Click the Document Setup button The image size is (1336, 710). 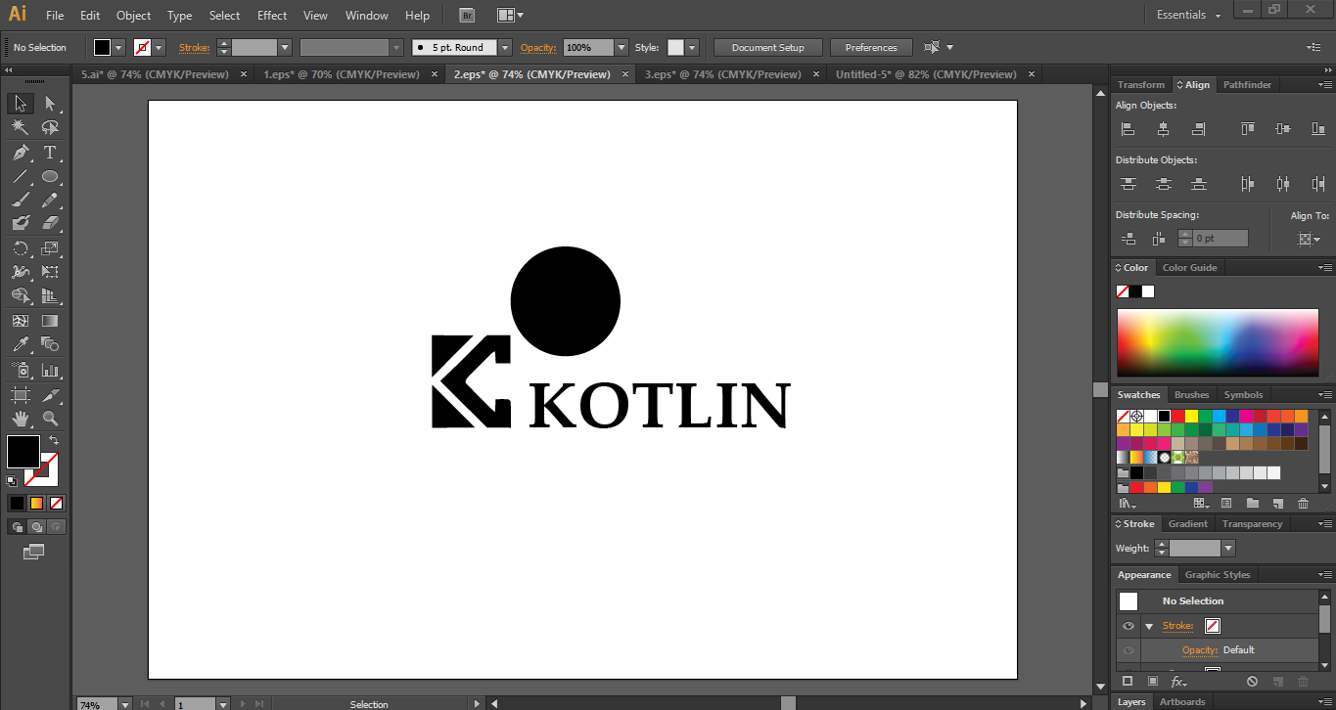(x=768, y=47)
